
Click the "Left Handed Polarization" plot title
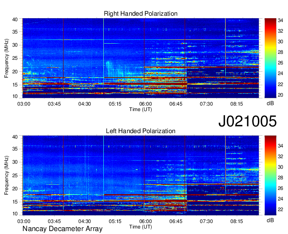coord(141,131)
